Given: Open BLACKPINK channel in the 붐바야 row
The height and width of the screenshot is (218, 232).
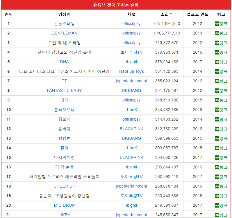Looking at the screenshot, I should (x=131, y=129).
